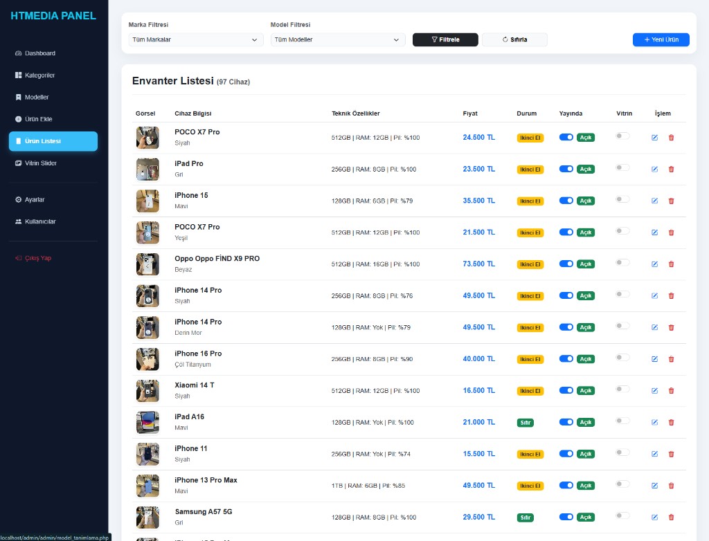This screenshot has height=541, width=709.
Task: Select Ürün Ekle in sidebar
Action: tap(53, 119)
